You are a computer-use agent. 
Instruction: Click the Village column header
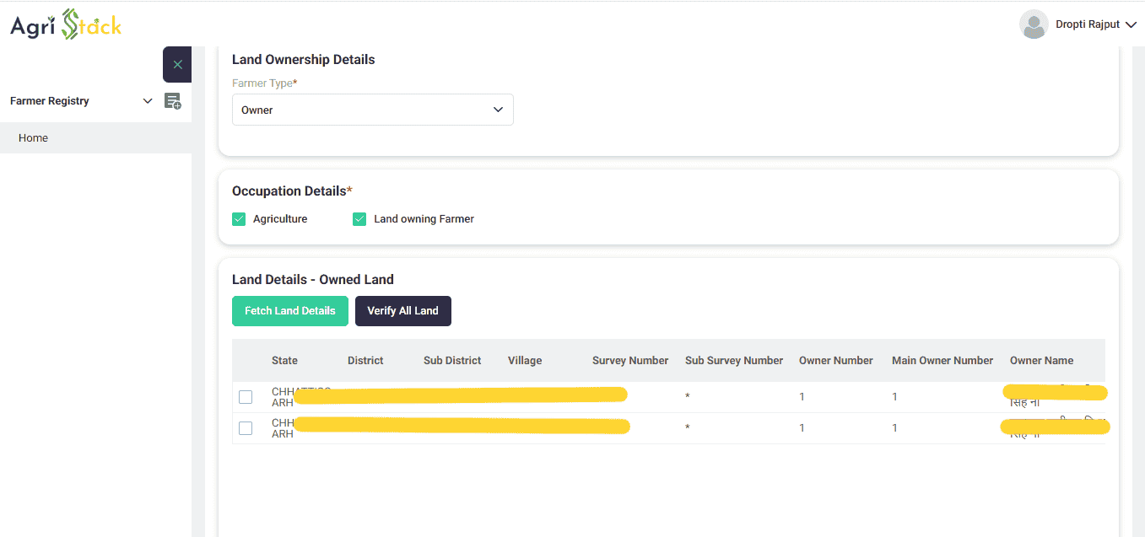525,361
